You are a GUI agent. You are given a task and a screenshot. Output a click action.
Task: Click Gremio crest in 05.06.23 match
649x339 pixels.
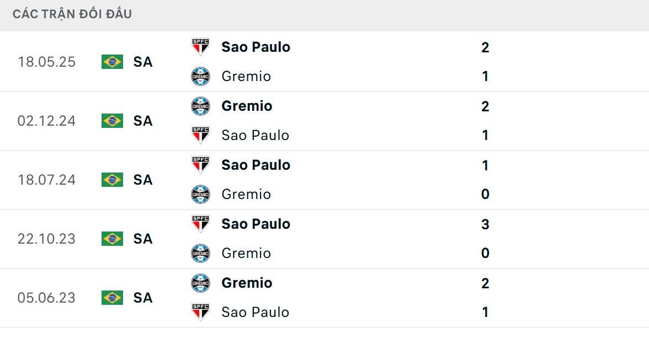pos(200,283)
